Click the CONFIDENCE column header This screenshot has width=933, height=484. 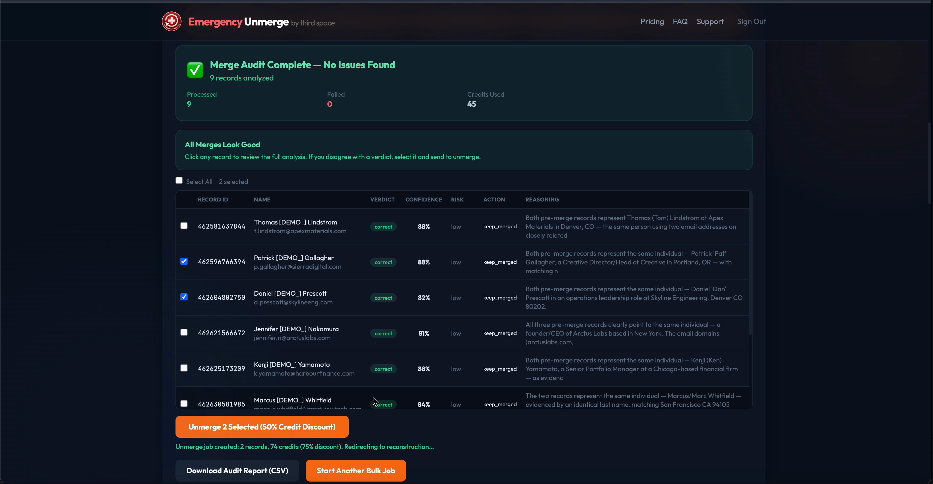(424, 200)
